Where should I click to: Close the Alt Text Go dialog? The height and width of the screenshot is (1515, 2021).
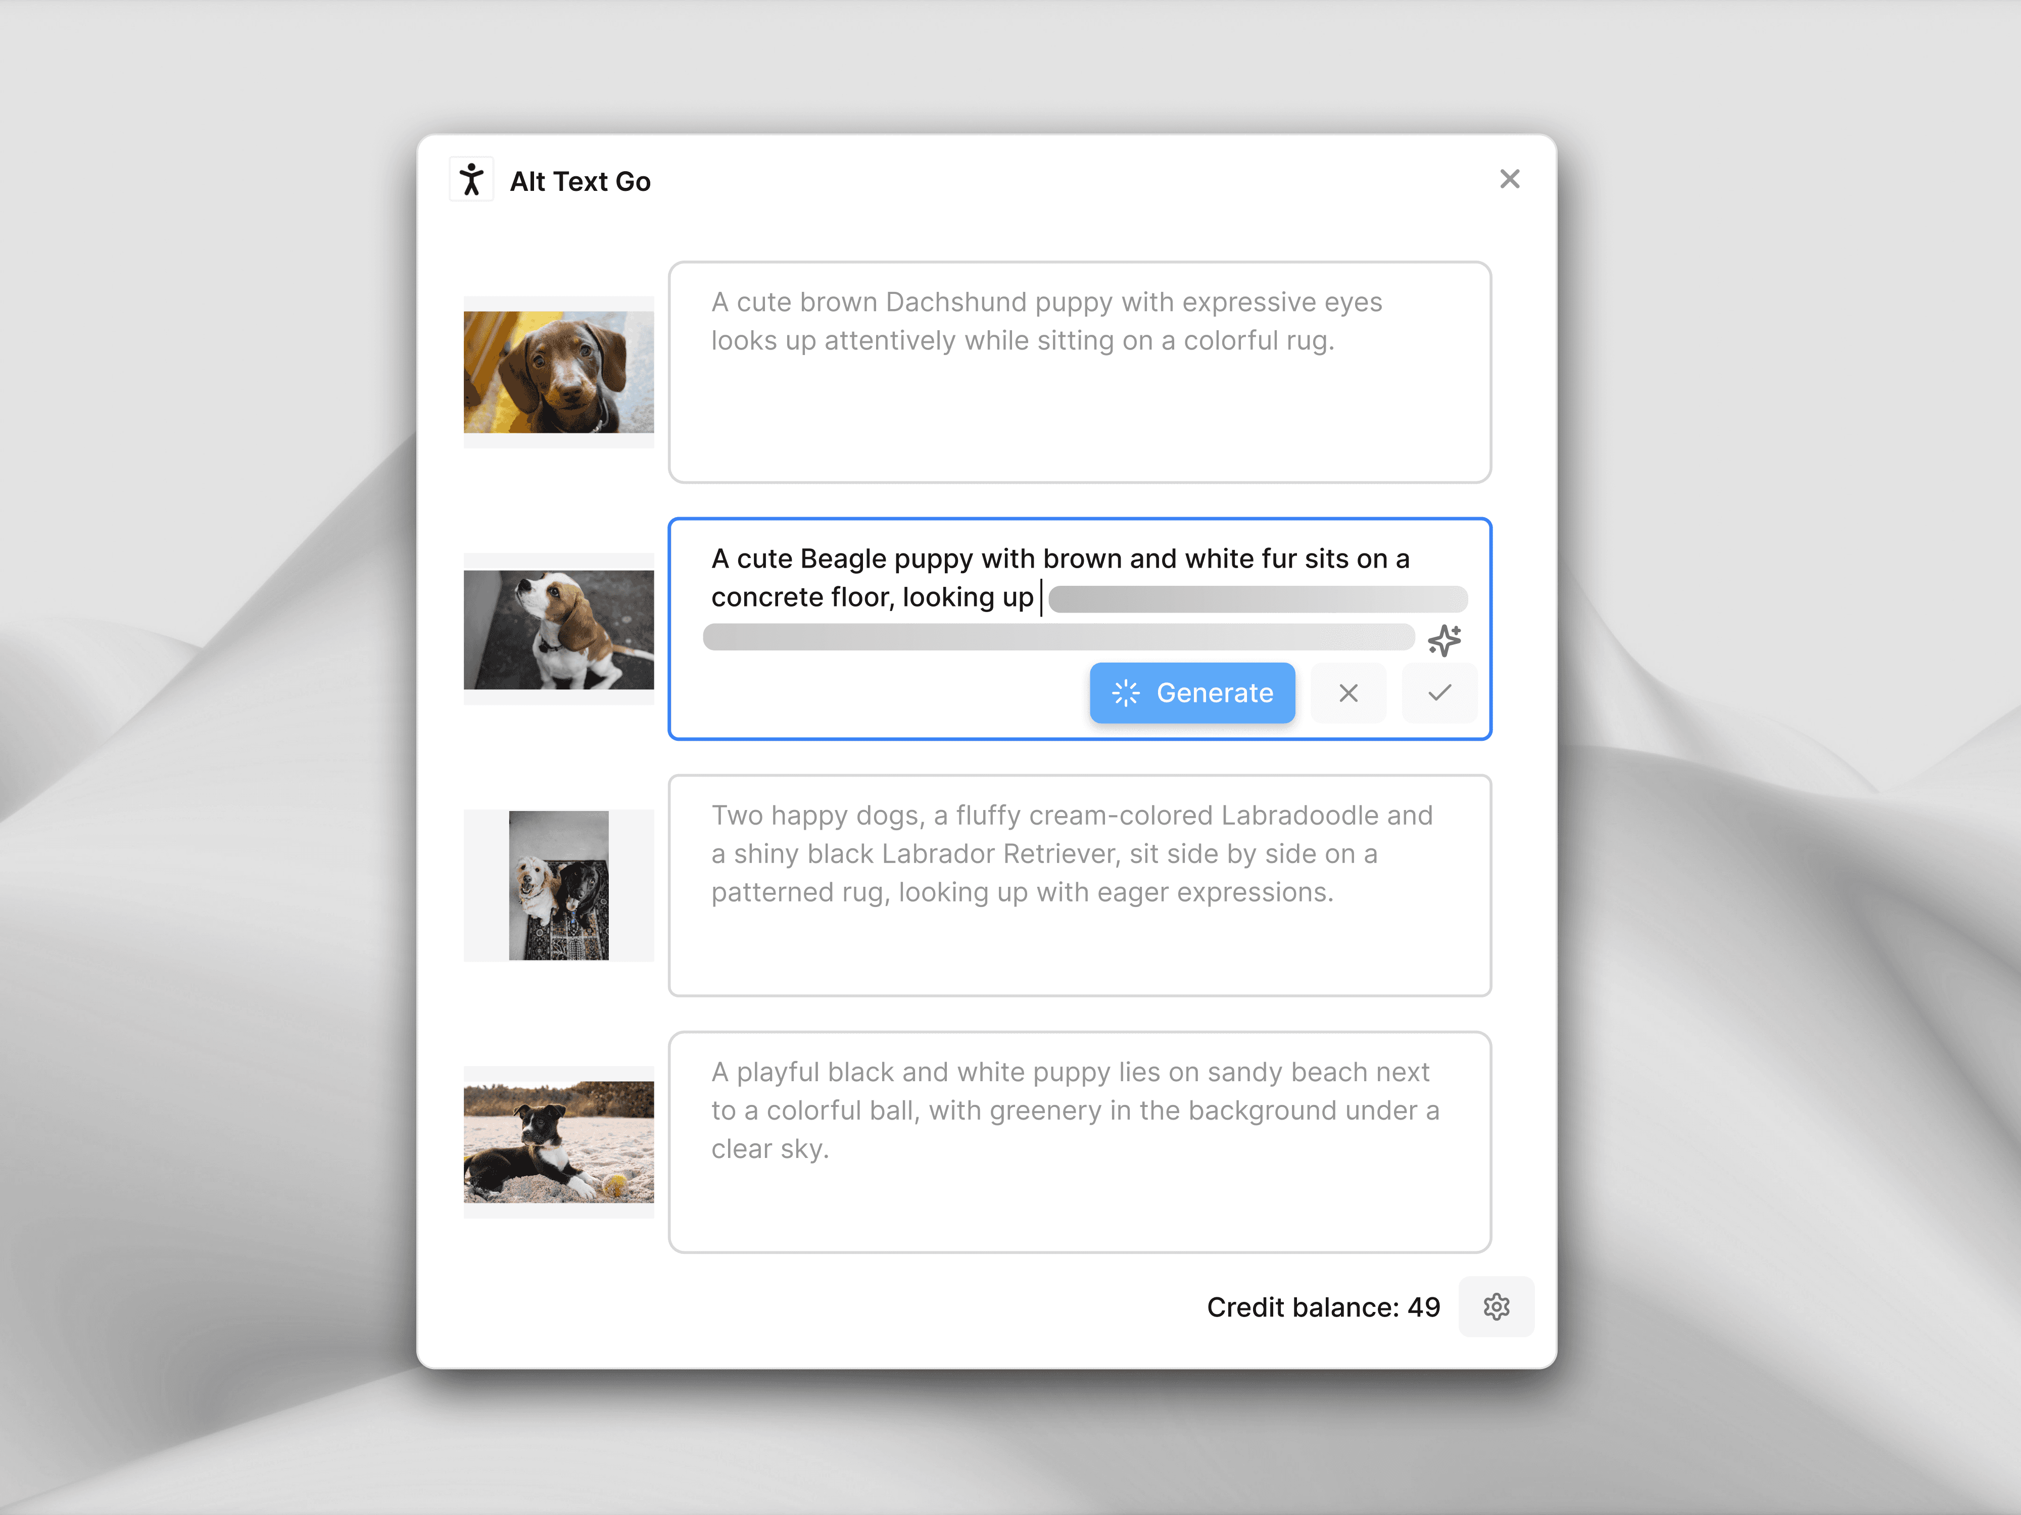coord(1509,178)
